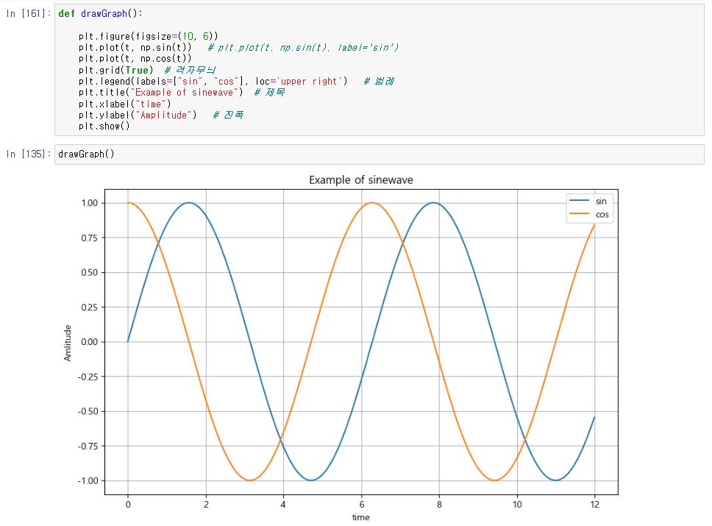Screen dimensions: 712x526
Task: Click the output plot image
Action: tap(341, 348)
